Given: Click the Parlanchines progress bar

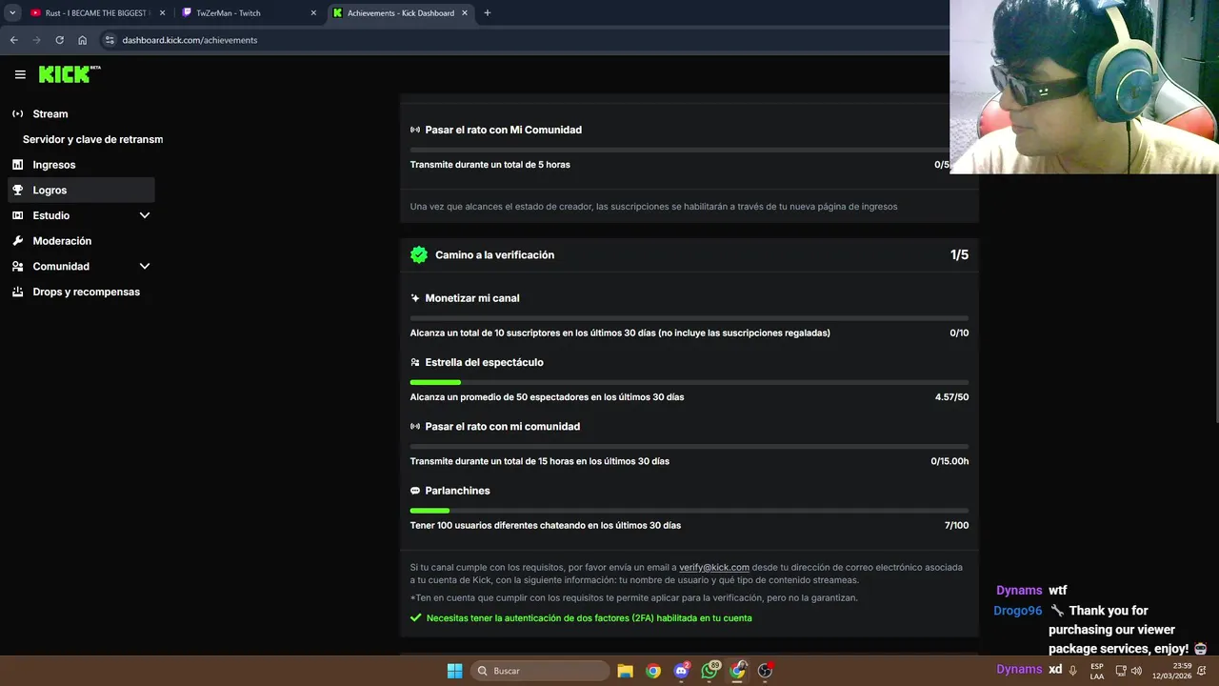Looking at the screenshot, I should 689,511.
